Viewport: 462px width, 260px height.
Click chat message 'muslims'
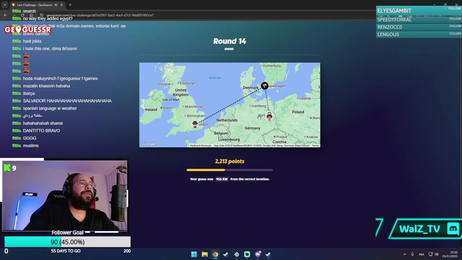coord(31,146)
